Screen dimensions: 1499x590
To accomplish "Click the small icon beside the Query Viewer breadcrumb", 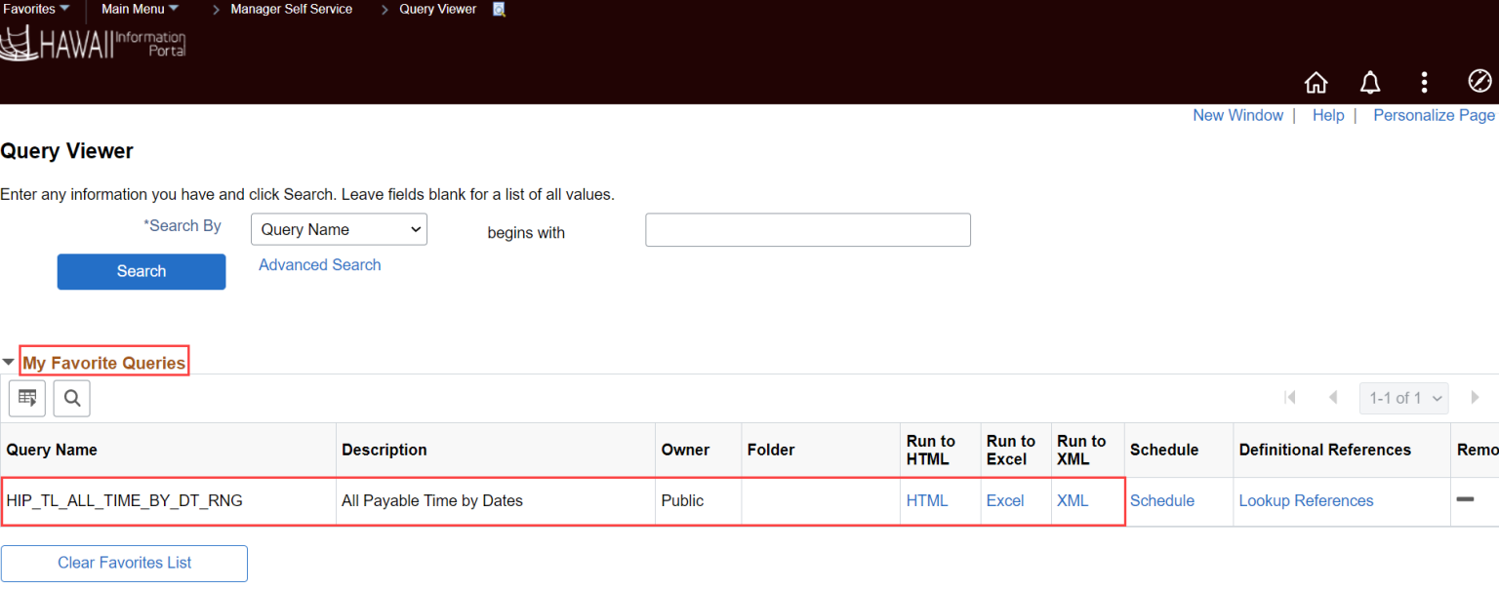I will pos(498,9).
